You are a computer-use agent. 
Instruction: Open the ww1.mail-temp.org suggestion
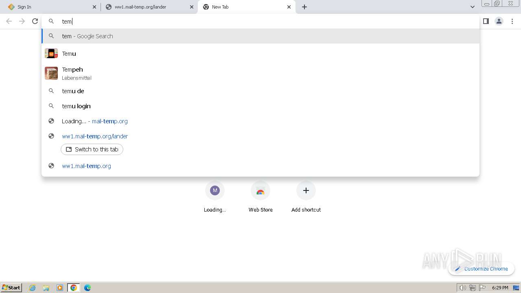(260, 166)
